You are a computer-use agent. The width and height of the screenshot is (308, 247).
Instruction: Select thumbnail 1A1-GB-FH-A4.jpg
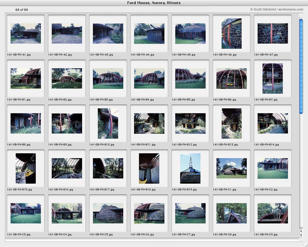point(149,33)
